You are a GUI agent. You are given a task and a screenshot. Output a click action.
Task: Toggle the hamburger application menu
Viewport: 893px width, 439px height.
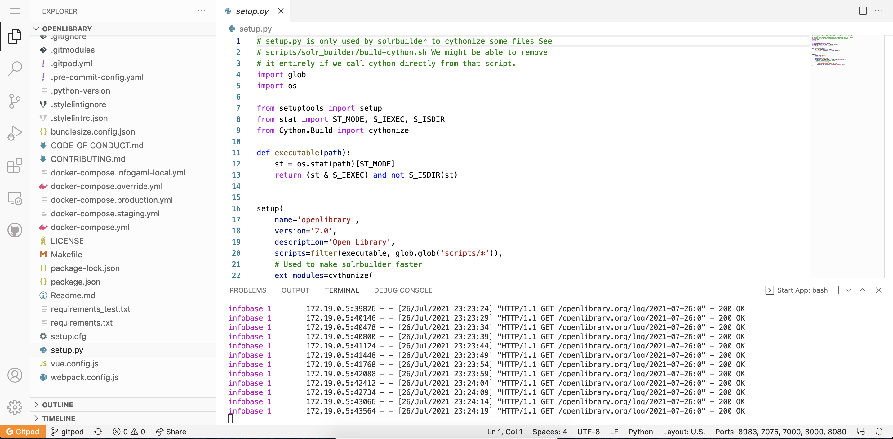pyautogui.click(x=15, y=11)
